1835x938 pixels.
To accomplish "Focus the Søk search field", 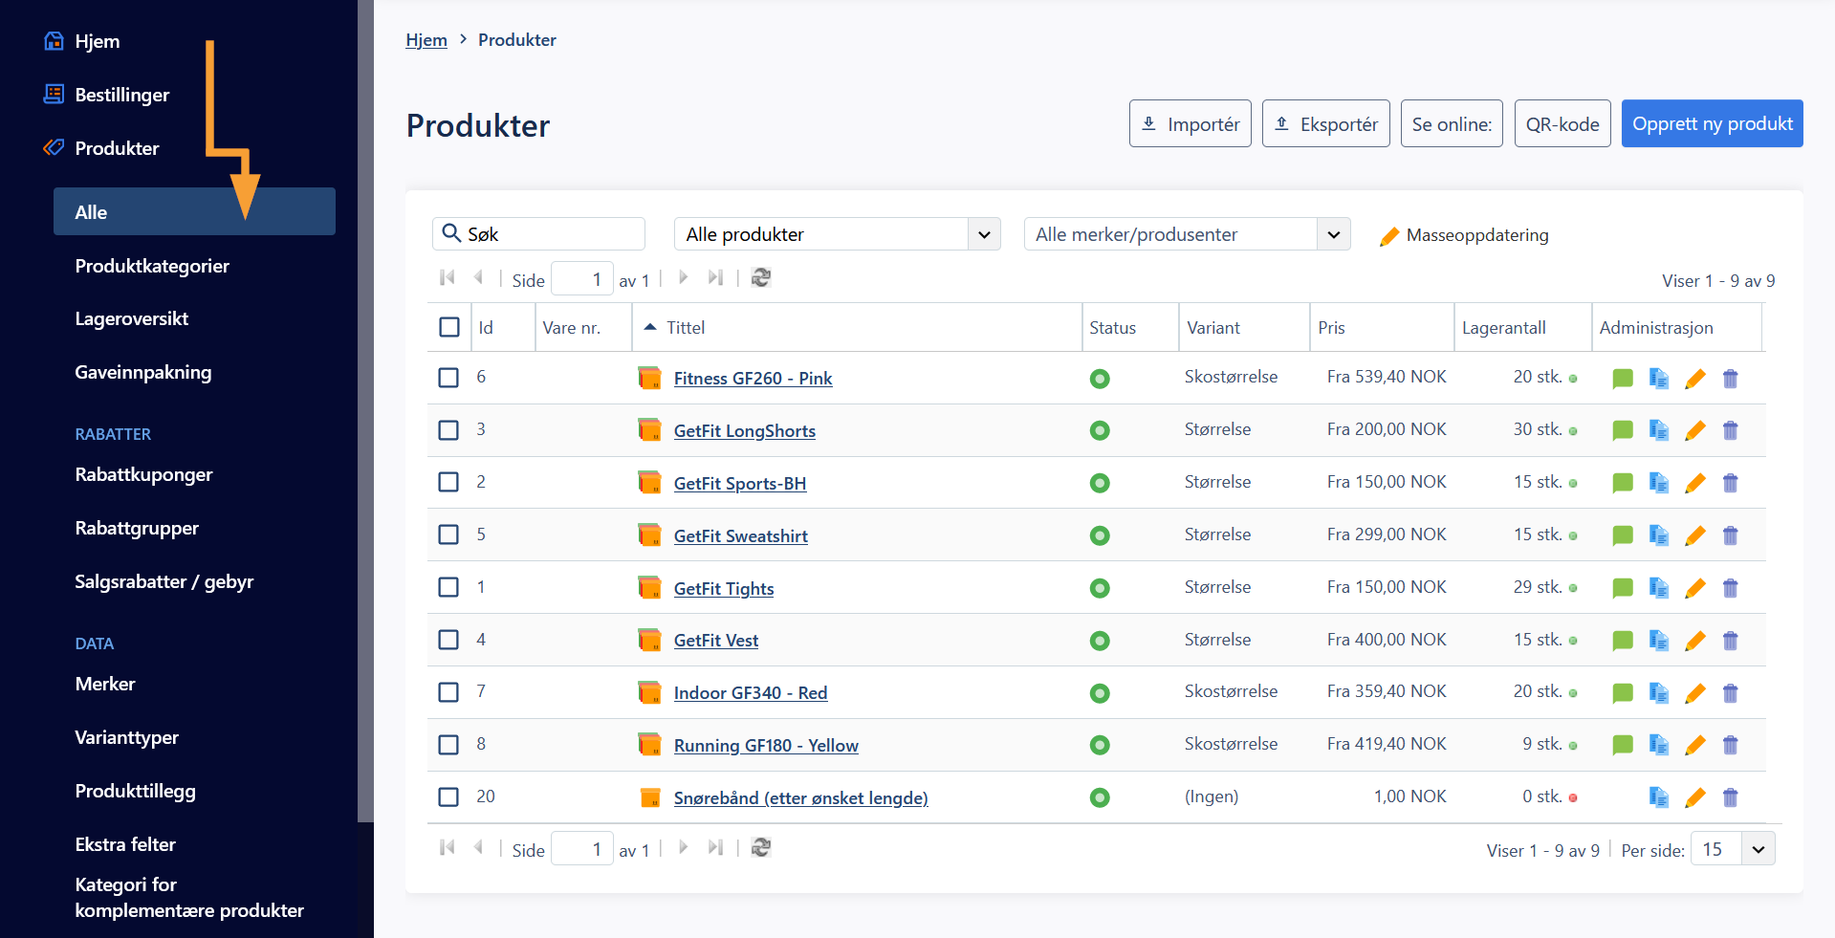I will [538, 234].
